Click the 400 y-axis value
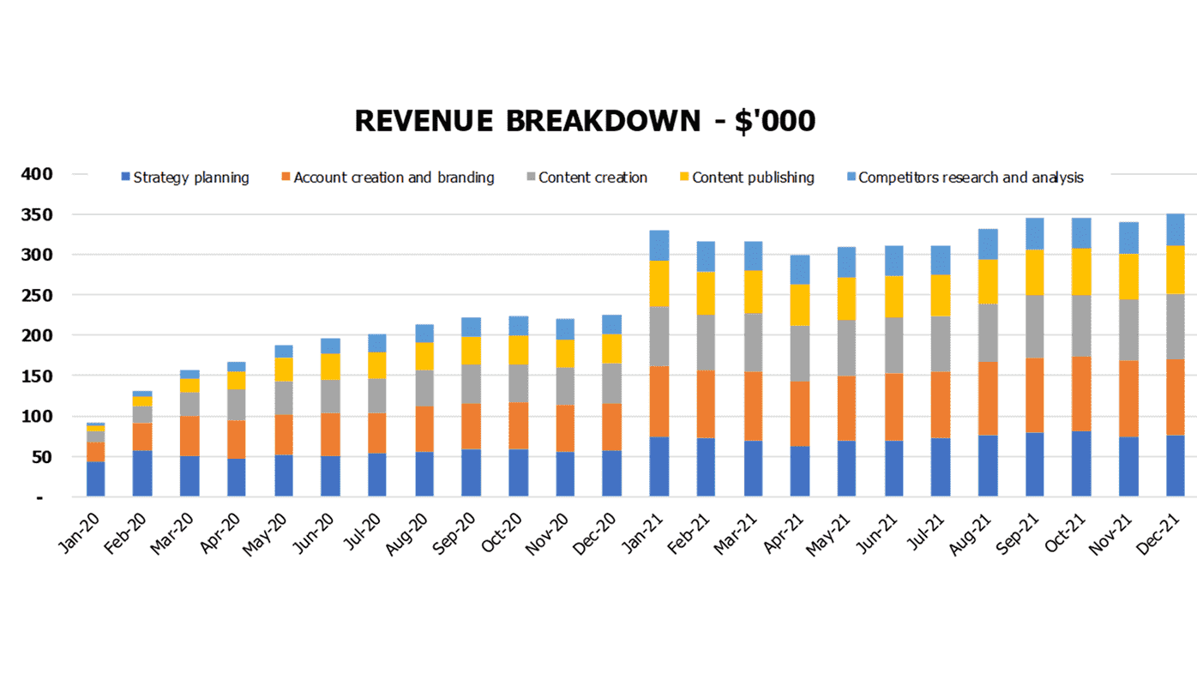Screen dimensions: 1197x674 click(x=37, y=174)
